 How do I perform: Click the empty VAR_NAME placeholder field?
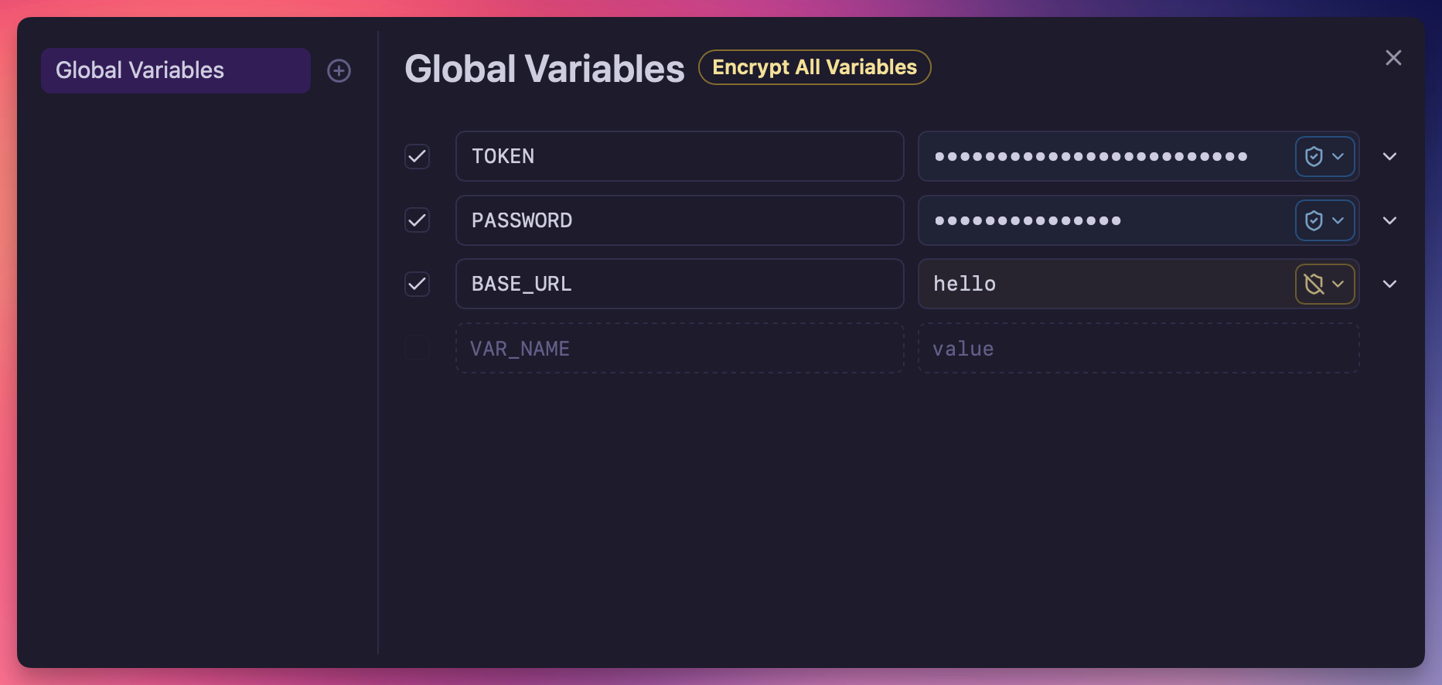(679, 349)
